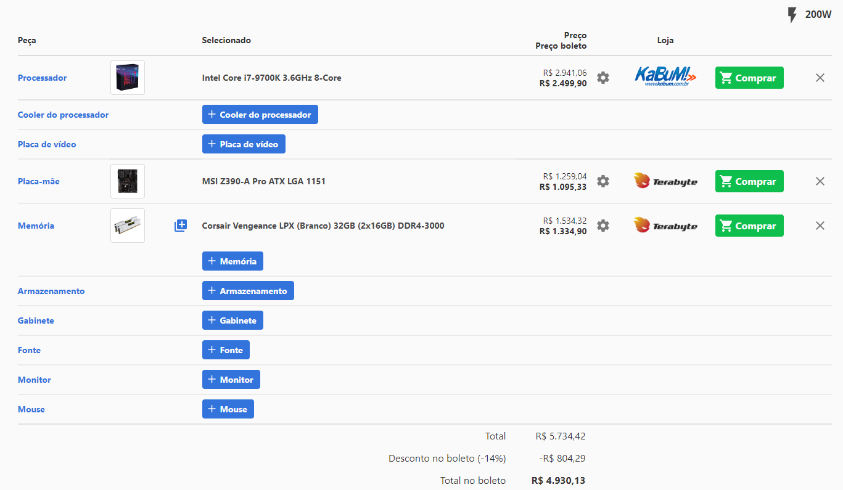Open Terabyte store logo in Memória row
Screen dimensions: 843x490
(665, 226)
